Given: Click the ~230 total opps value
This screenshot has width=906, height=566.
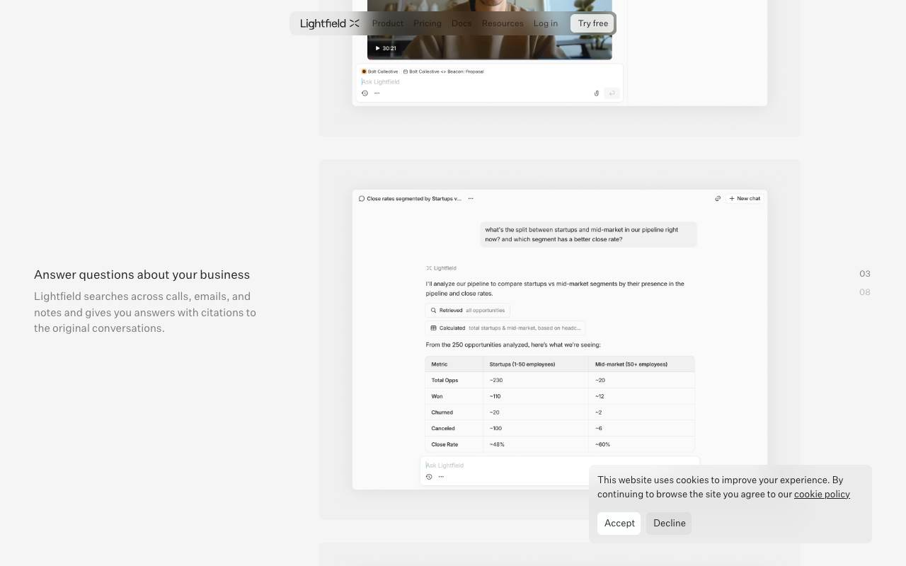Looking at the screenshot, I should click(x=496, y=381).
